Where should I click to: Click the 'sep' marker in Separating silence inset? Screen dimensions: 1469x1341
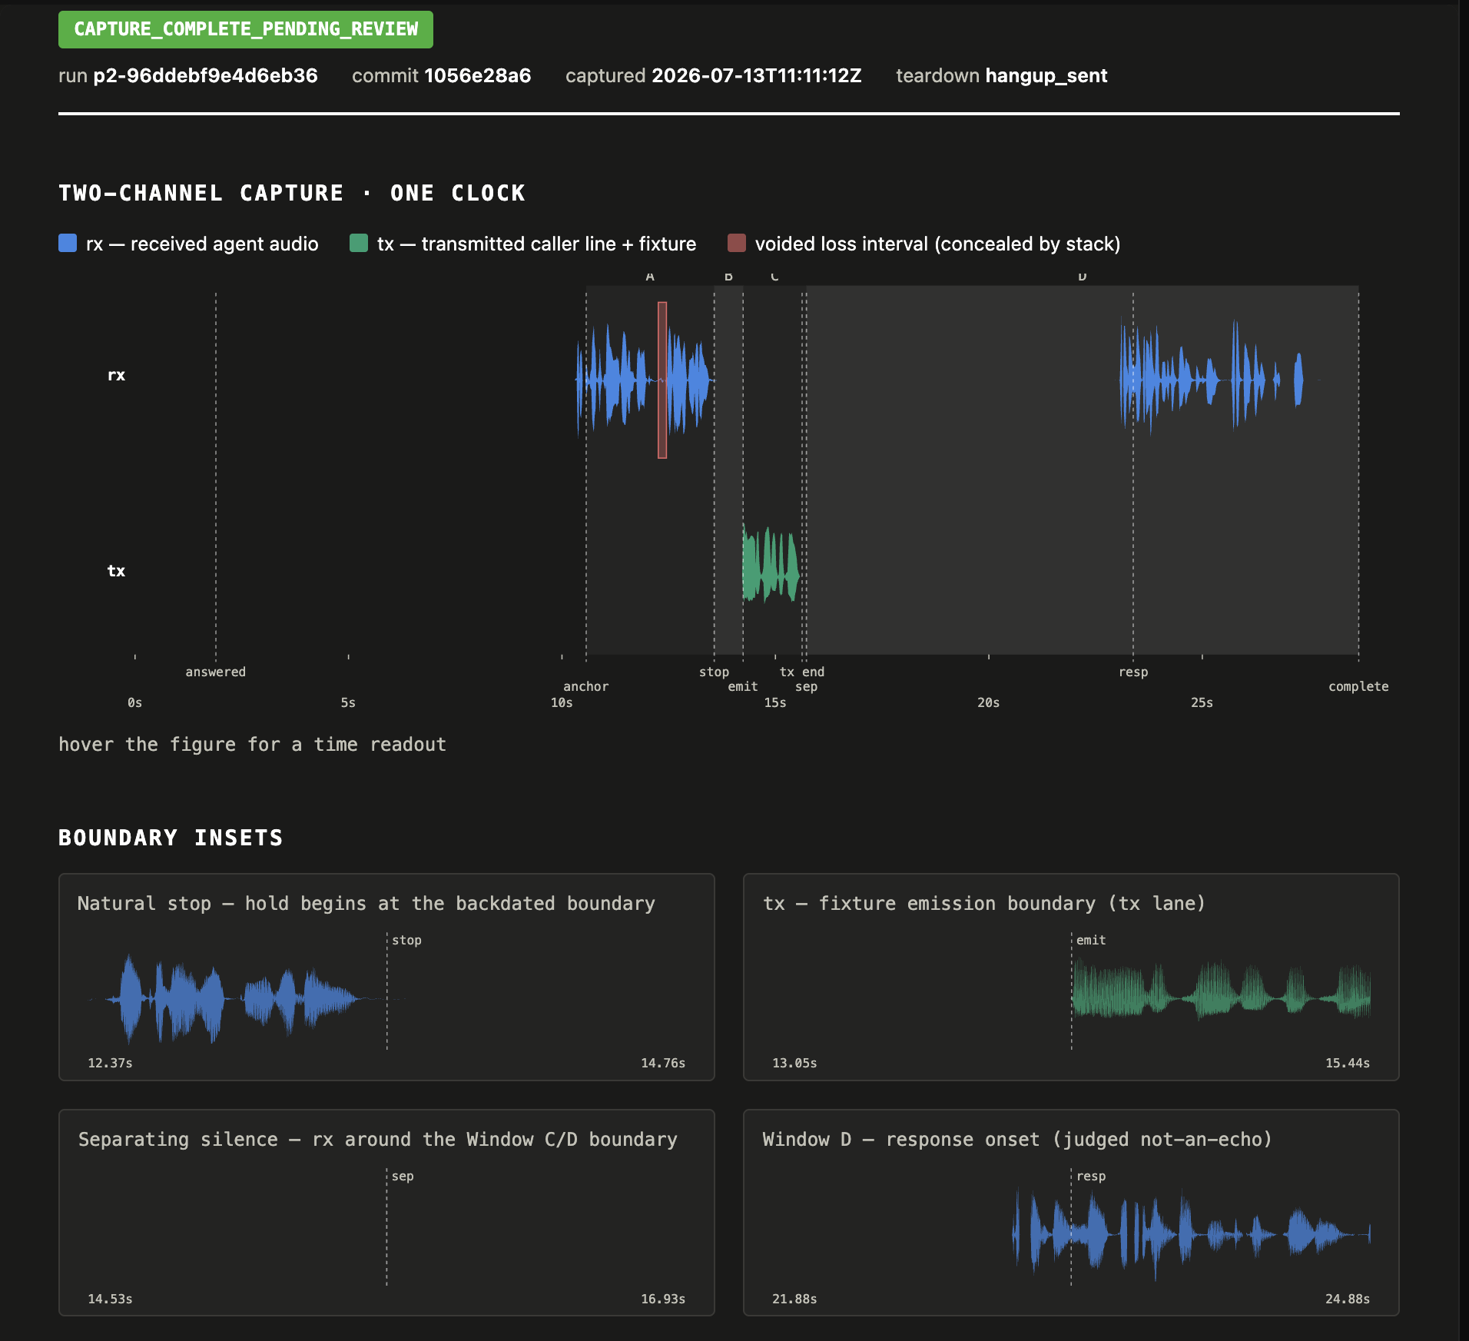pos(403,1176)
